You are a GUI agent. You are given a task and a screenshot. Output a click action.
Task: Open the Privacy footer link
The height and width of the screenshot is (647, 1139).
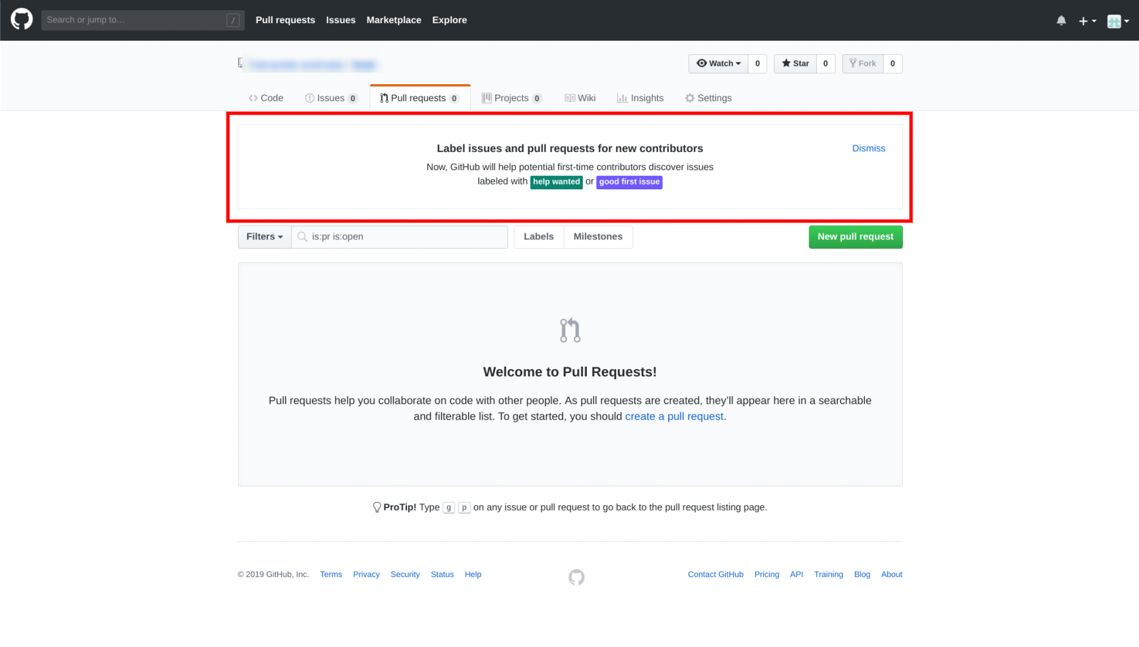coord(366,574)
